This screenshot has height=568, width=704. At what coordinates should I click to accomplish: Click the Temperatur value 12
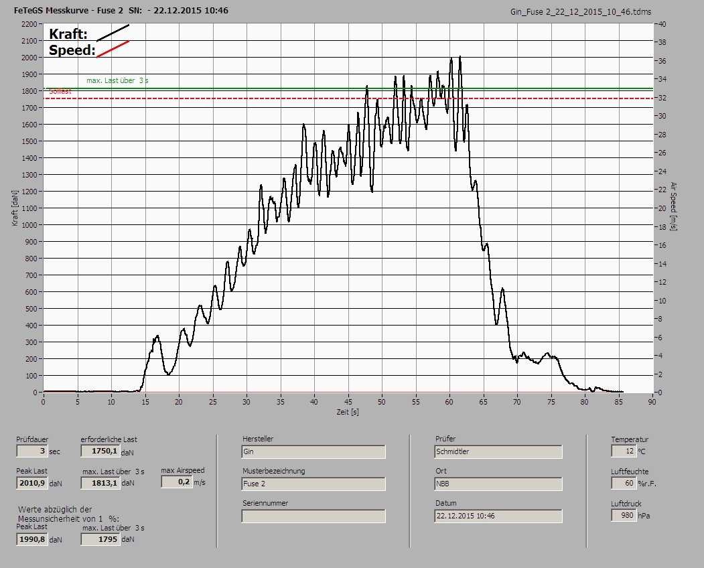pyautogui.click(x=623, y=451)
